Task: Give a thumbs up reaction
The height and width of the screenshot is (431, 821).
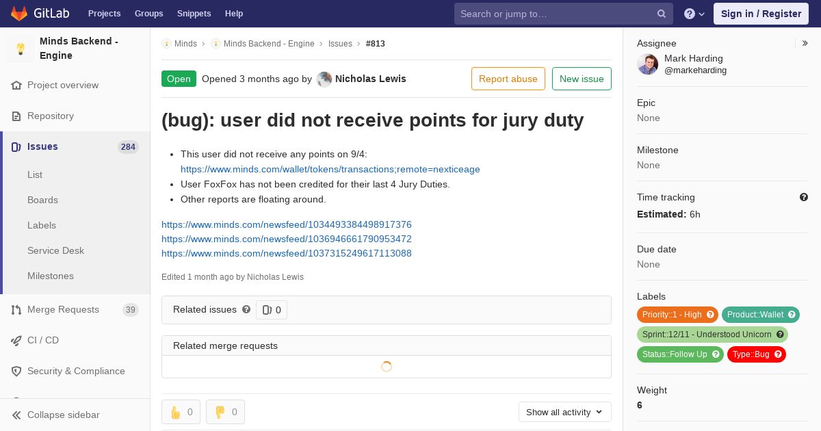Action: tap(181, 412)
